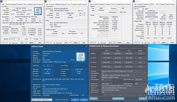Click the CPU-Z title bar icon in the Memory-tab window
Viewport: 177px width, 102px height.
click(x=90, y=1)
